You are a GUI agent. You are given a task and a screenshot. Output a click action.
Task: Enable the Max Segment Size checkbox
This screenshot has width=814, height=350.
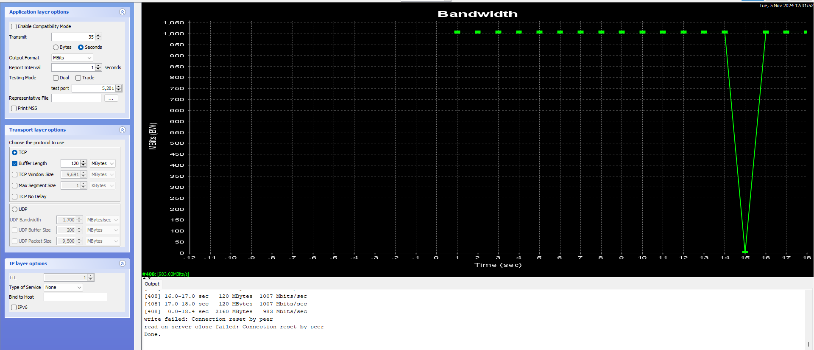(x=14, y=185)
